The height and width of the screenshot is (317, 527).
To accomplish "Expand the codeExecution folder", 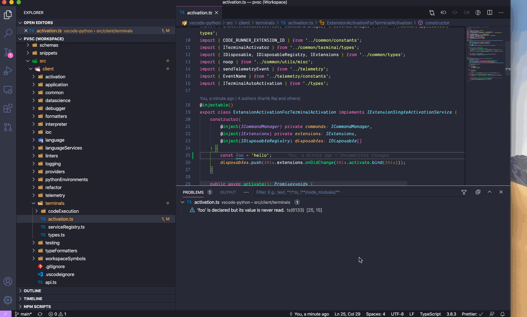I will [x=63, y=211].
